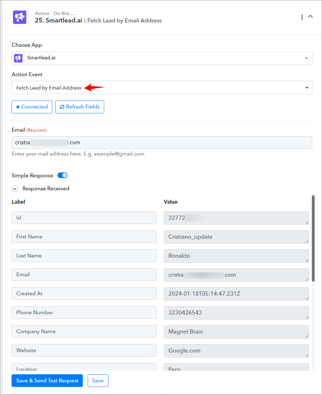Collapse the Response Received section
322x395 pixels.
(15, 189)
